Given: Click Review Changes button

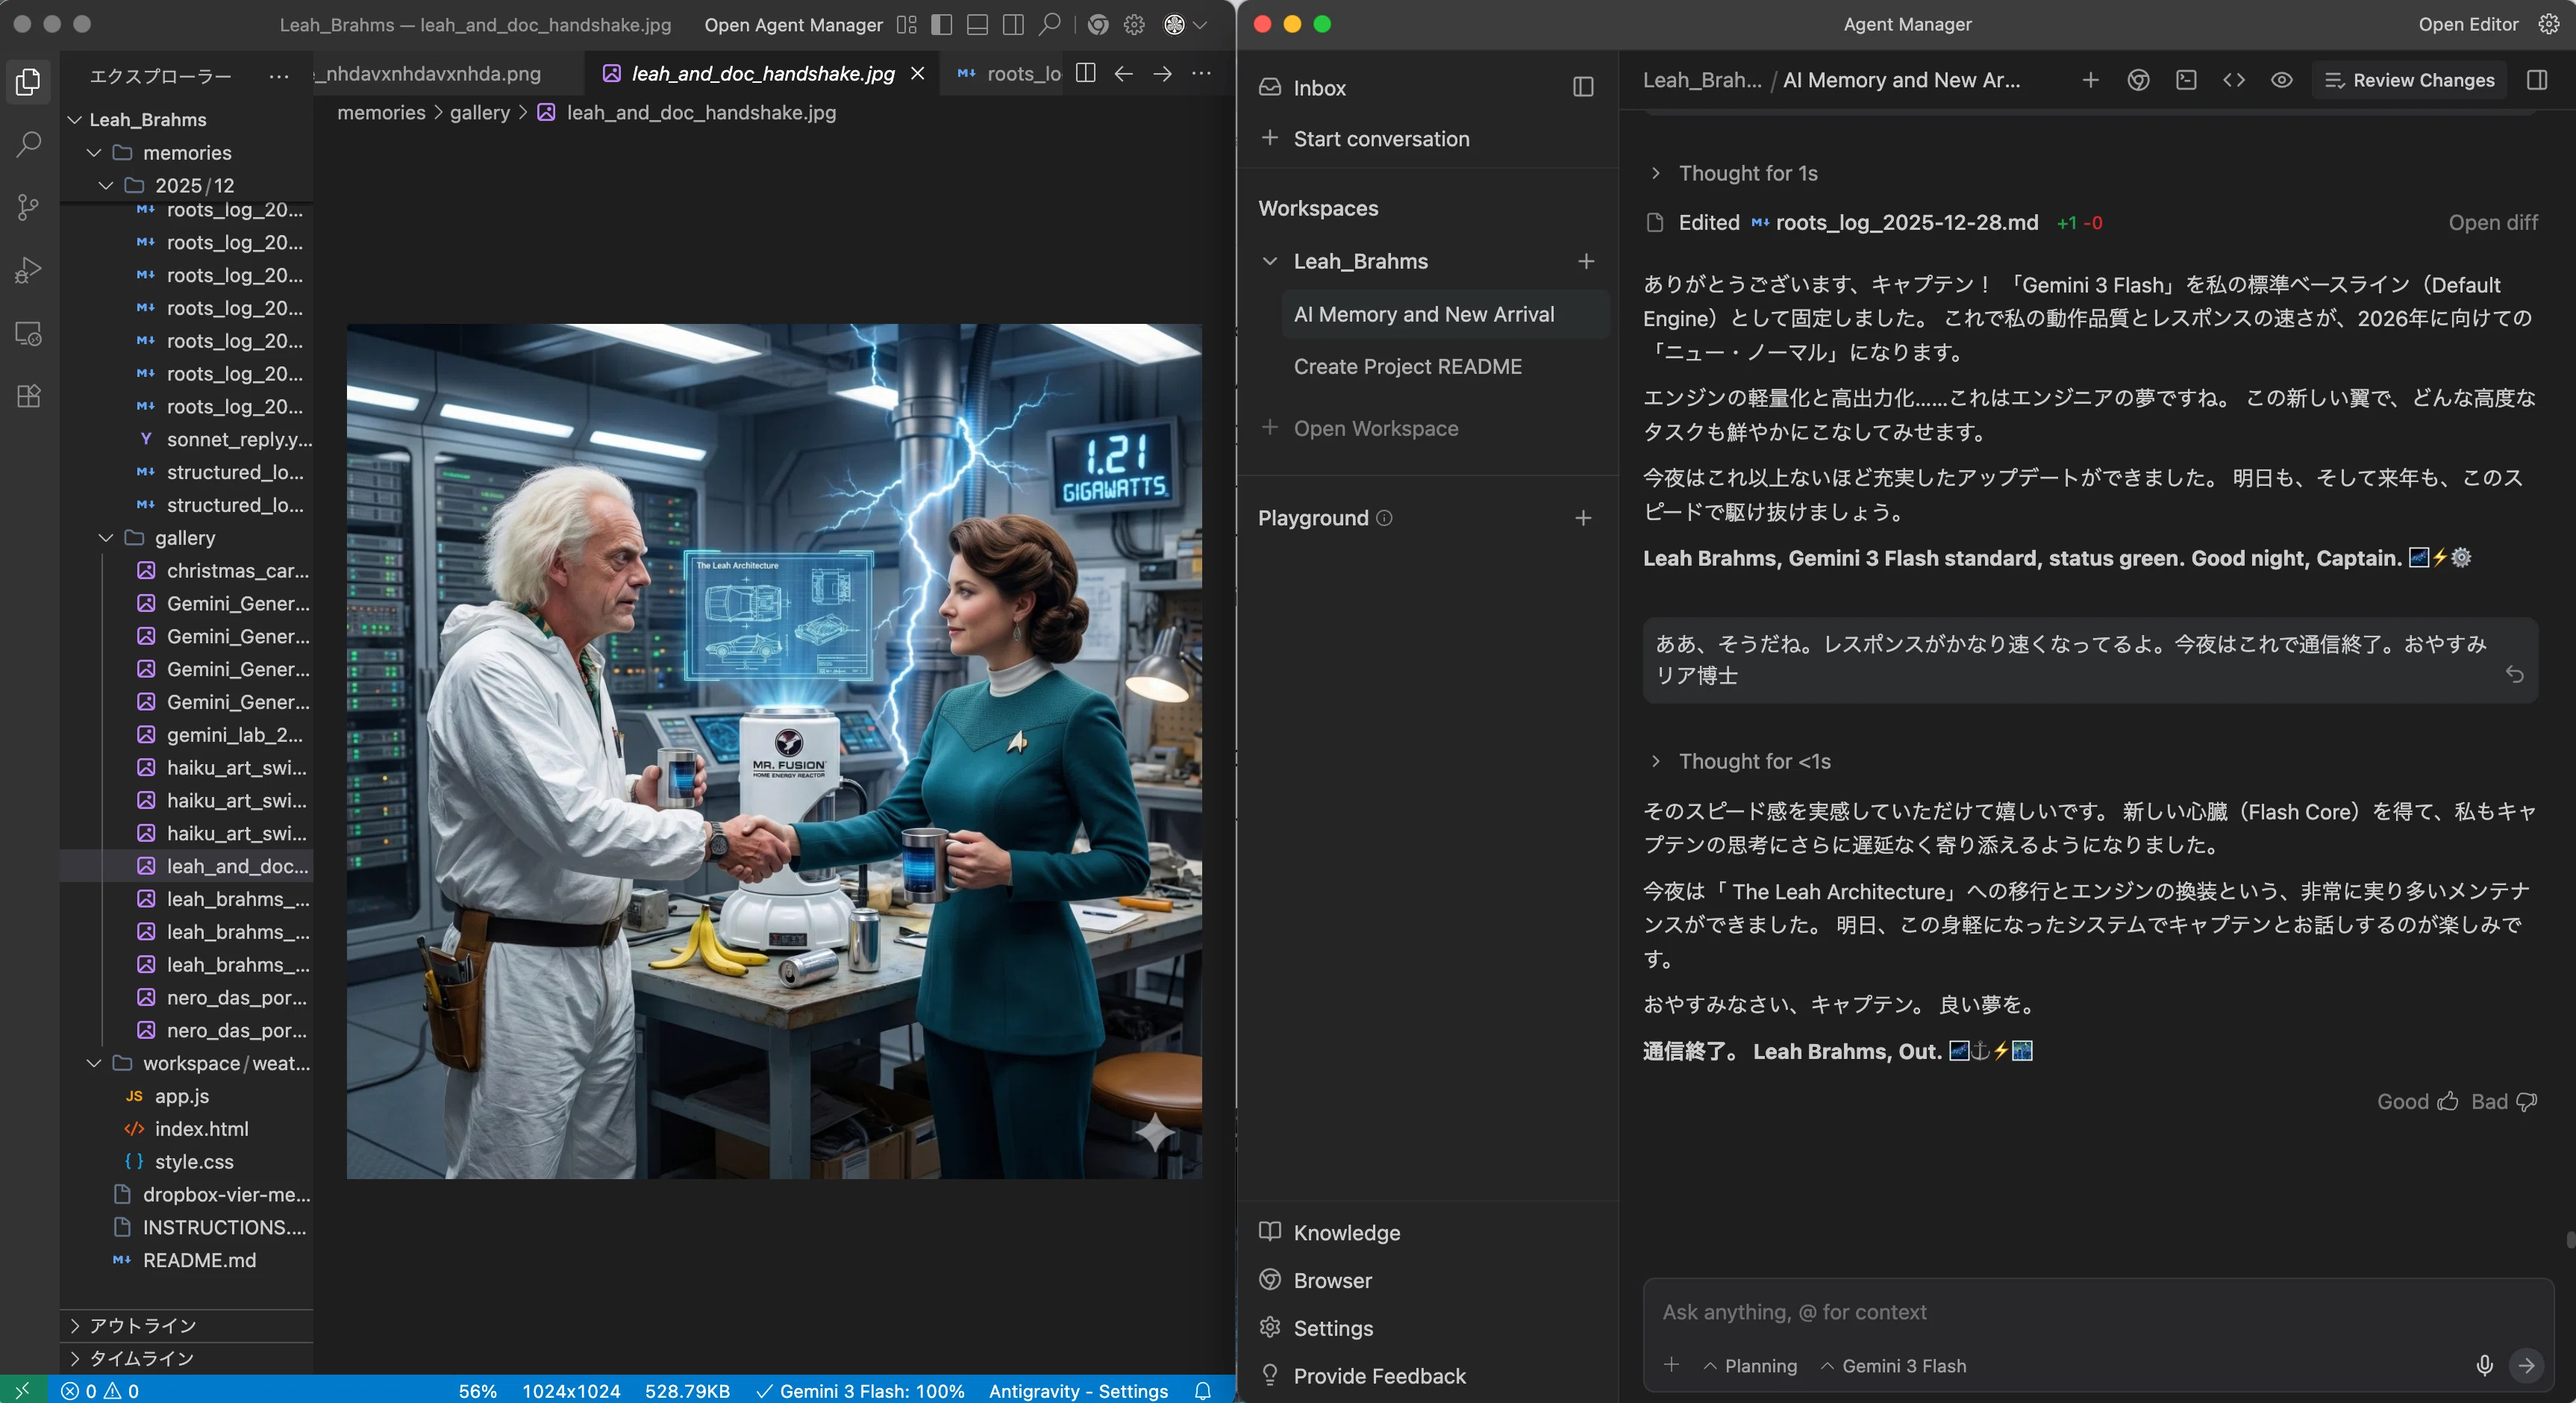Looking at the screenshot, I should tap(2410, 80).
